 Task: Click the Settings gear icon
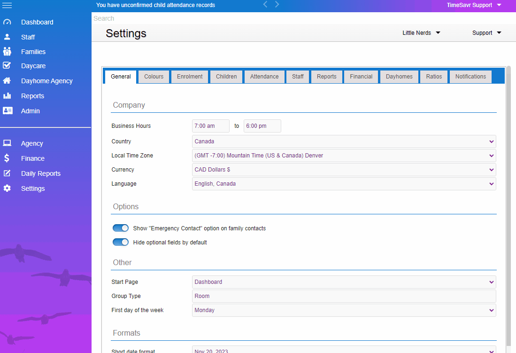[7, 188]
